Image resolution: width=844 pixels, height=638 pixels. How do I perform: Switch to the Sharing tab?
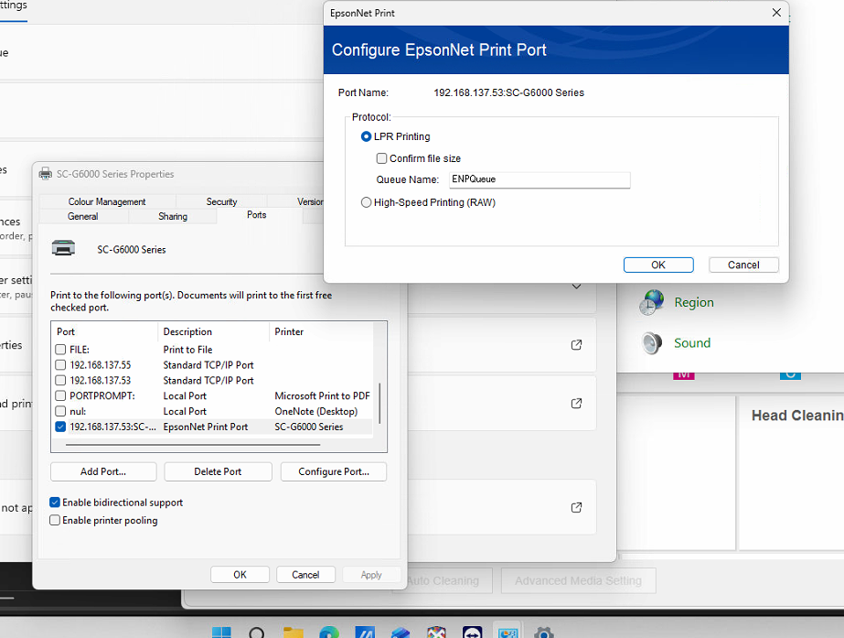tap(173, 216)
